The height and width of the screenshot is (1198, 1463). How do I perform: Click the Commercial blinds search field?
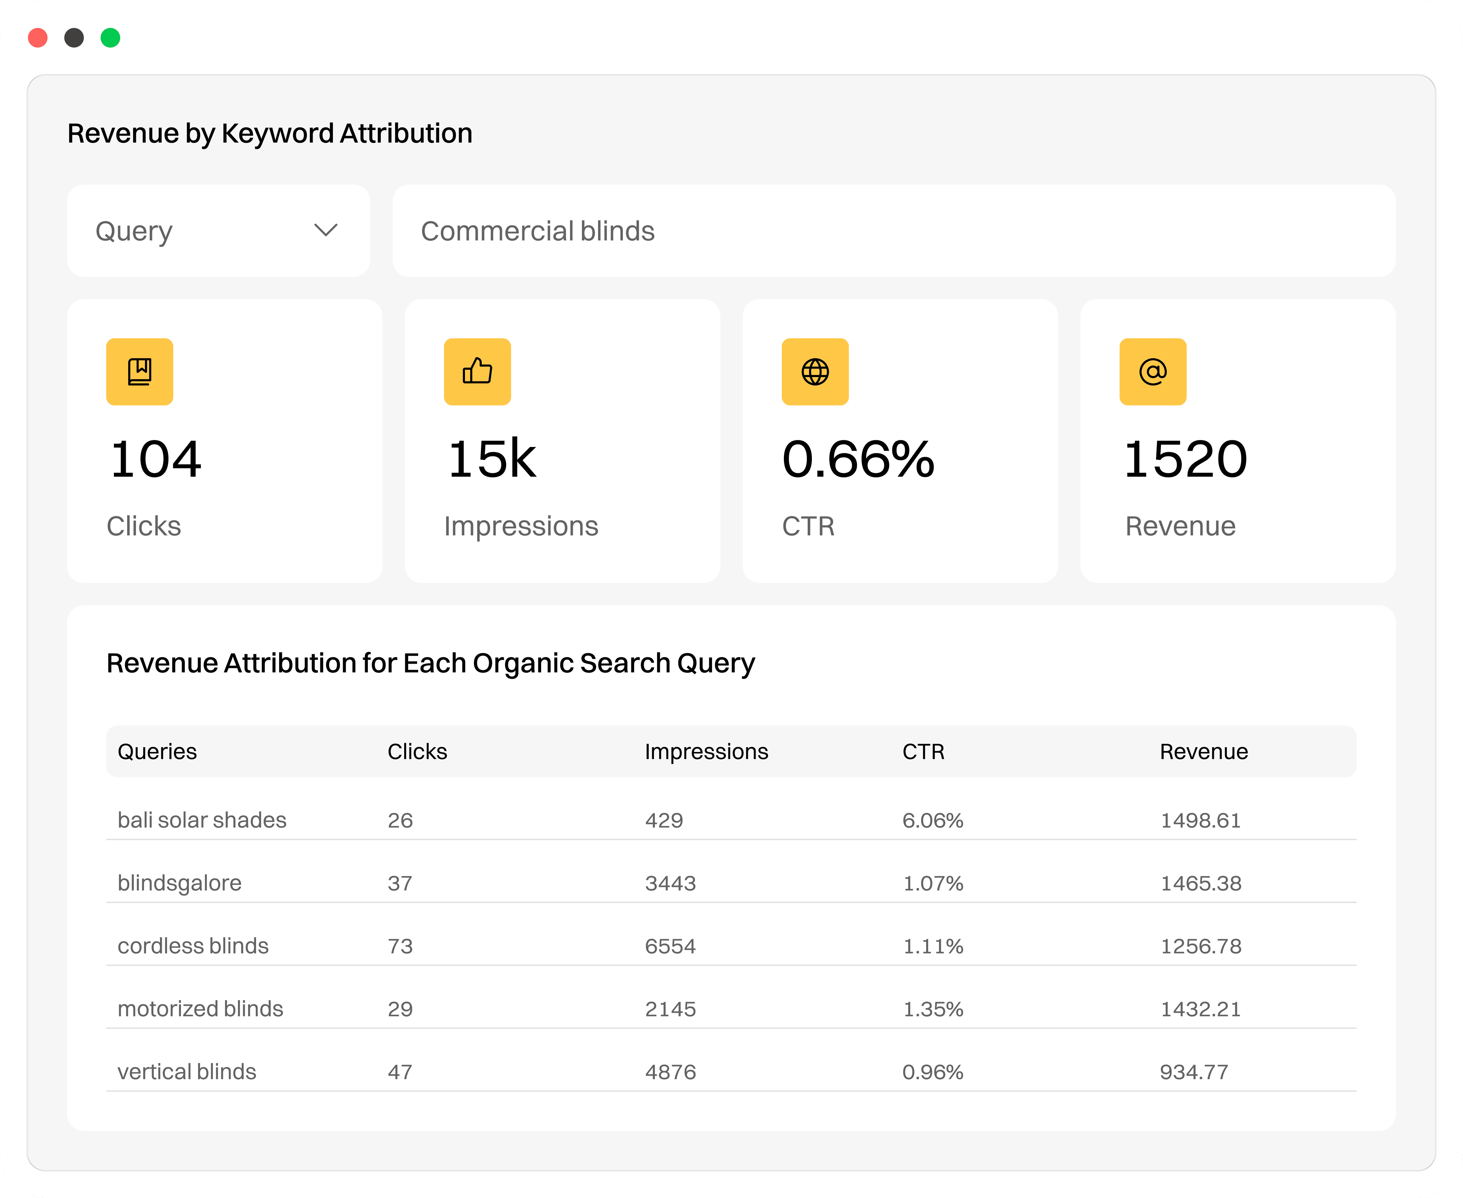point(893,231)
